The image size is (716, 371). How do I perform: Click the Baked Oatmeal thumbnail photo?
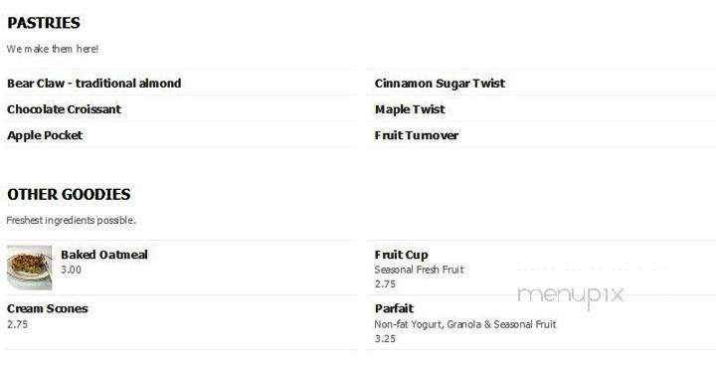[29, 268]
